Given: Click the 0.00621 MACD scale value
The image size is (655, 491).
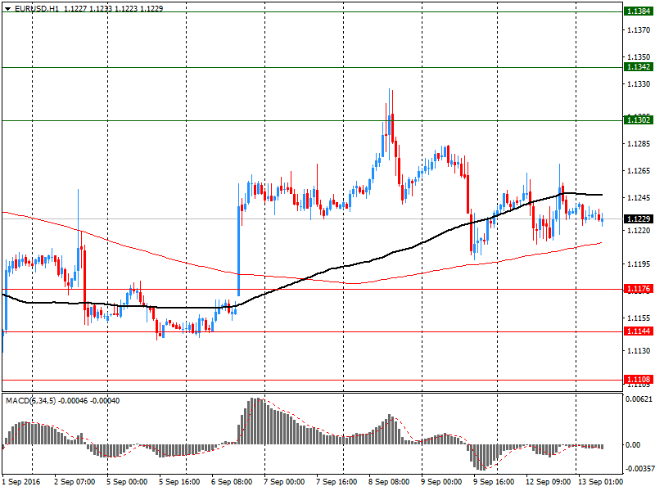Looking at the screenshot, I should tap(639, 399).
